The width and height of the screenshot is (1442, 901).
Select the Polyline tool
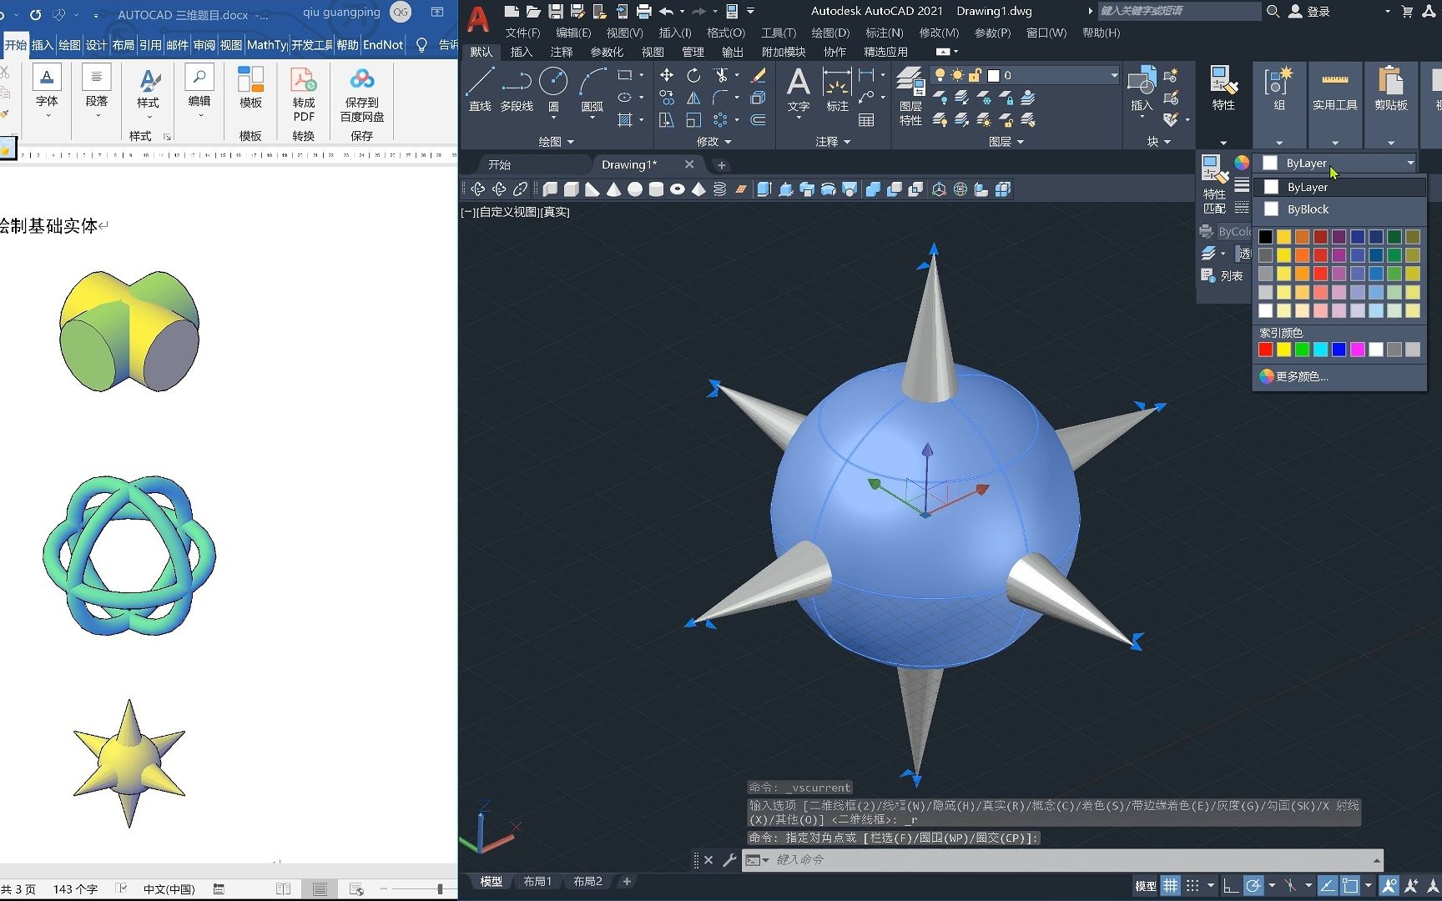(517, 83)
